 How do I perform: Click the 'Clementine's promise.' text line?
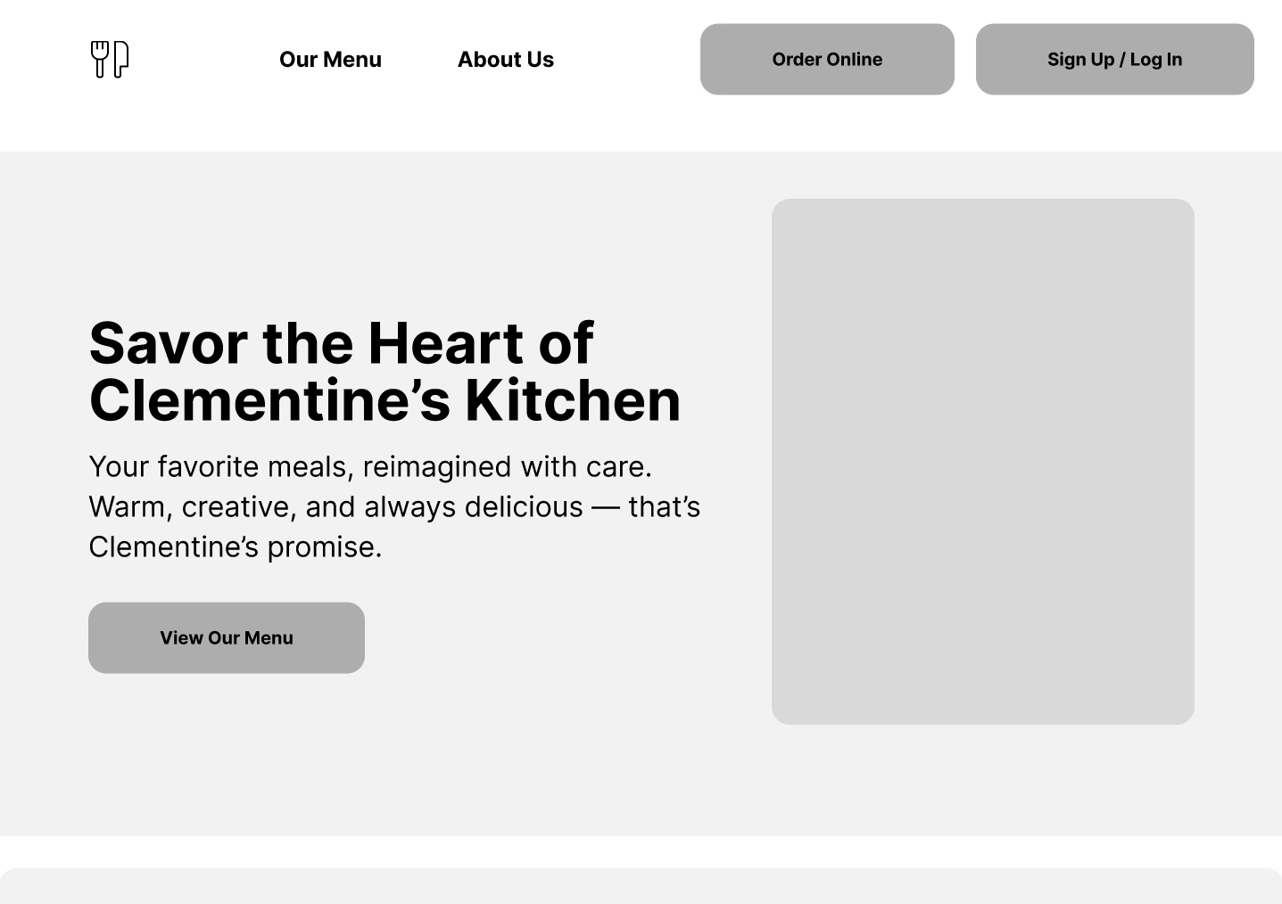click(x=236, y=547)
